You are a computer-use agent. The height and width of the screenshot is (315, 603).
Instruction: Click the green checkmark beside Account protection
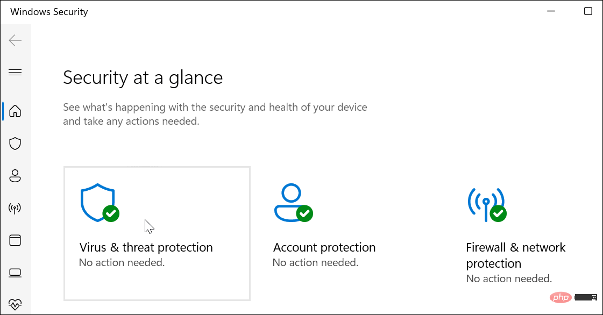coord(306,214)
